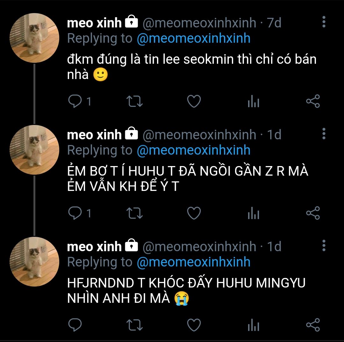Open @meomeoxinhxinh mention link in first tweet
The image size is (344, 342).
tap(193, 39)
